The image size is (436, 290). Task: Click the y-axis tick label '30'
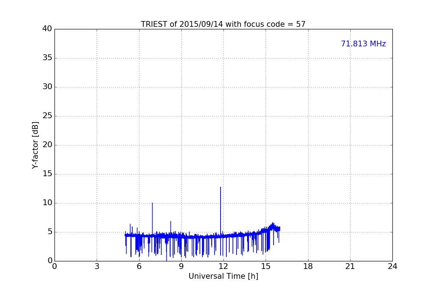point(47,87)
